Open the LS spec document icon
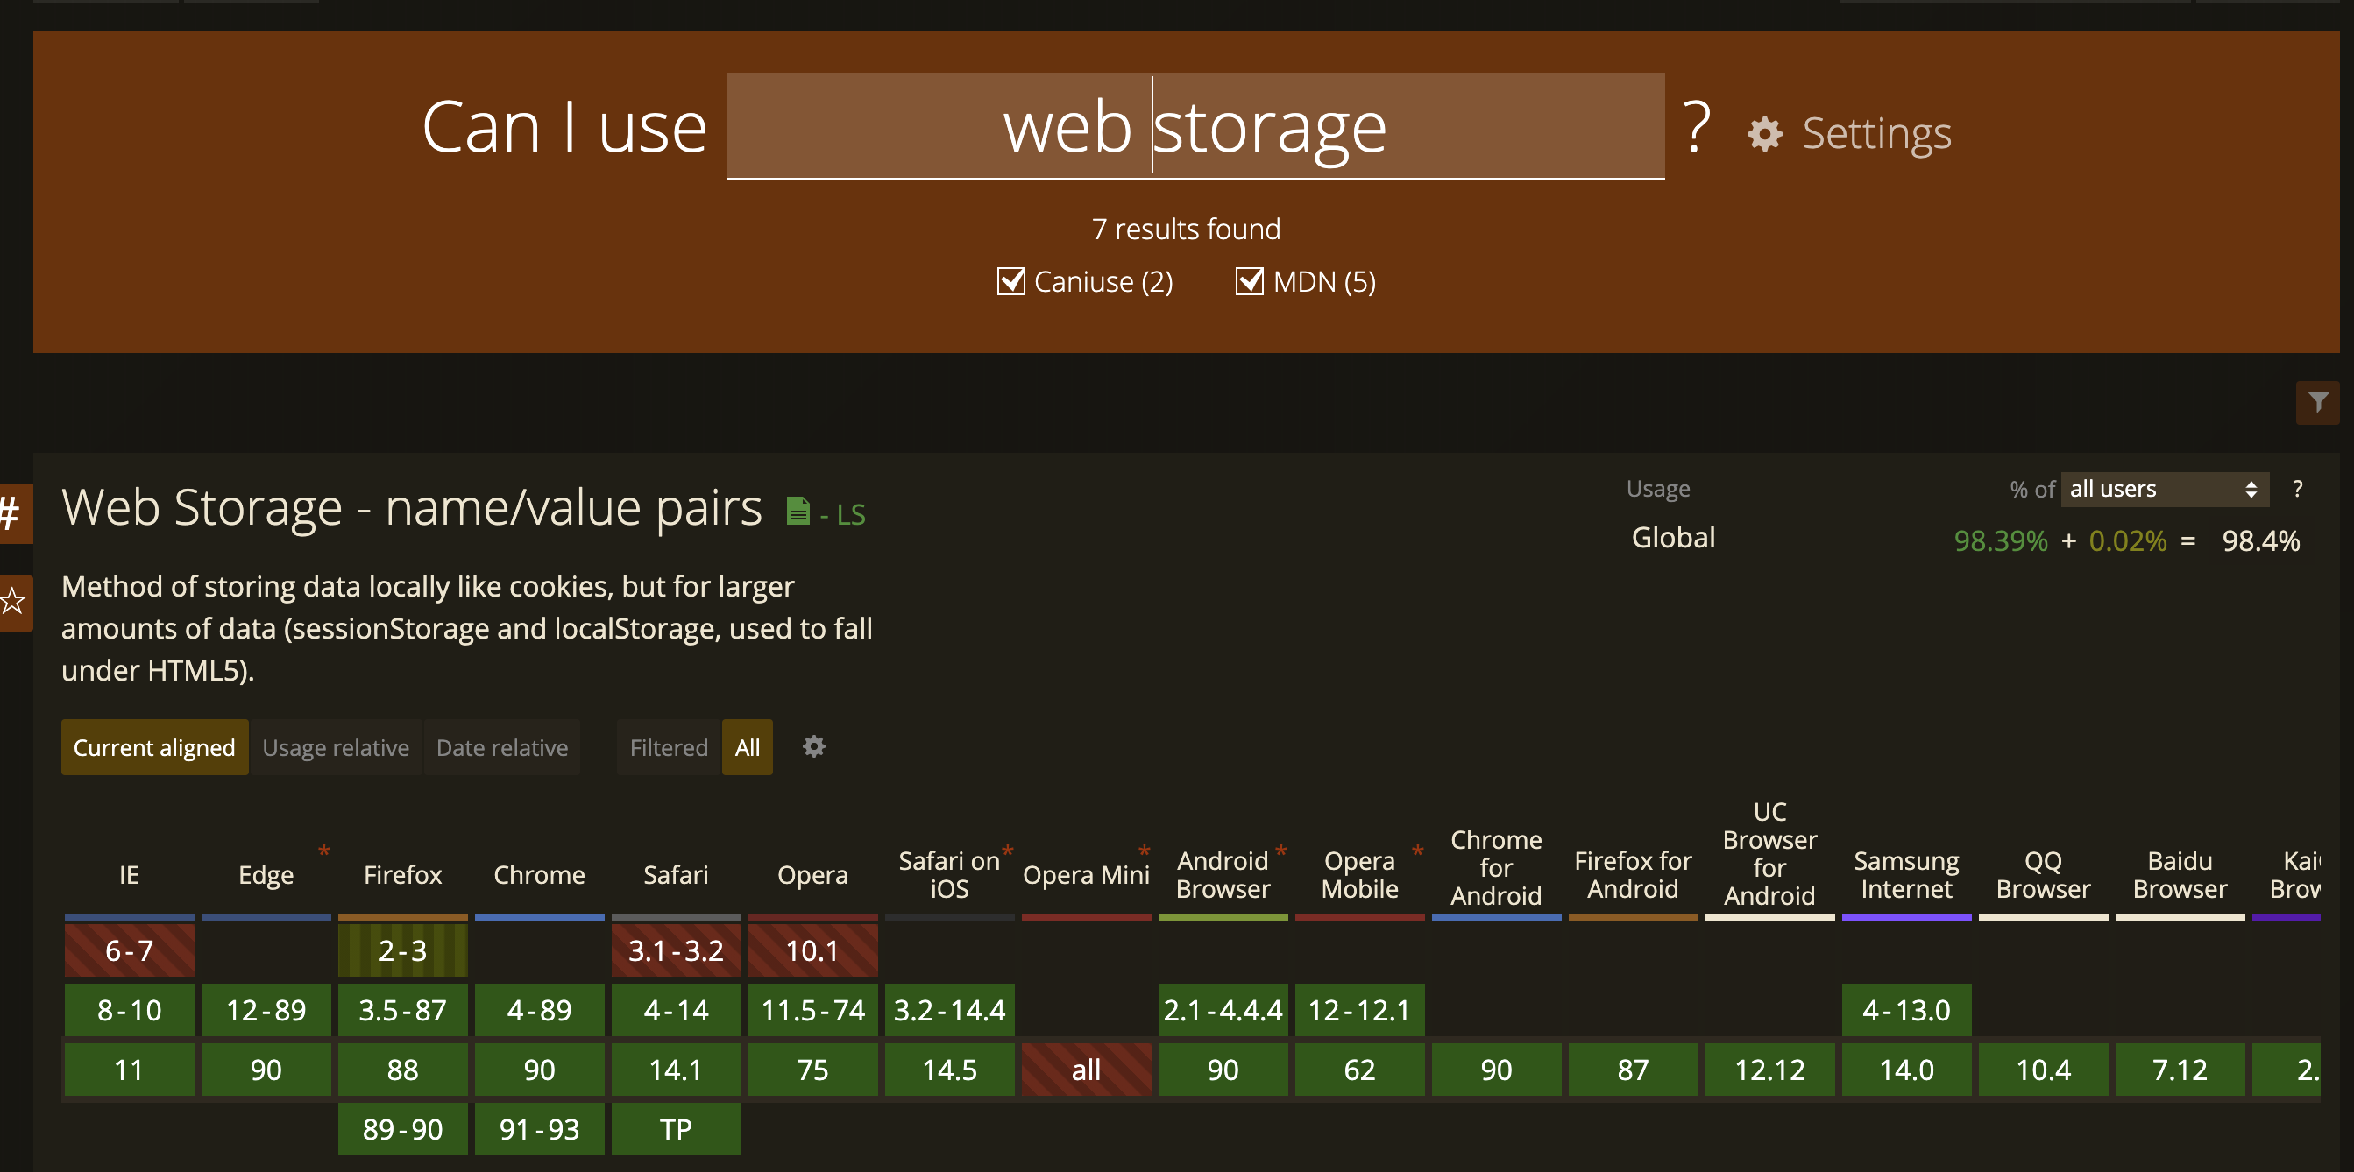Screen dimensions: 2354x1172 (x=798, y=512)
